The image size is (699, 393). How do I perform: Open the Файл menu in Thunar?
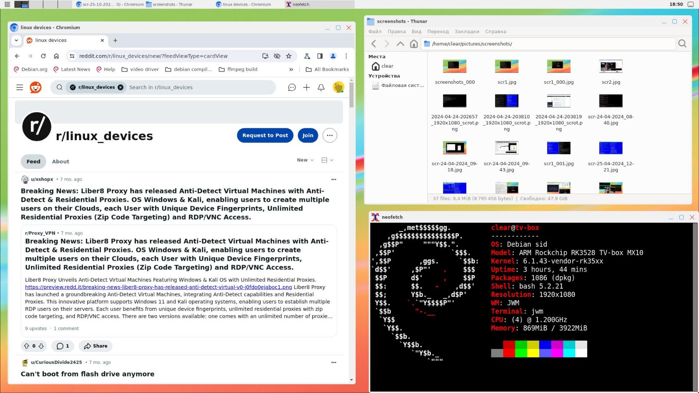pyautogui.click(x=375, y=31)
